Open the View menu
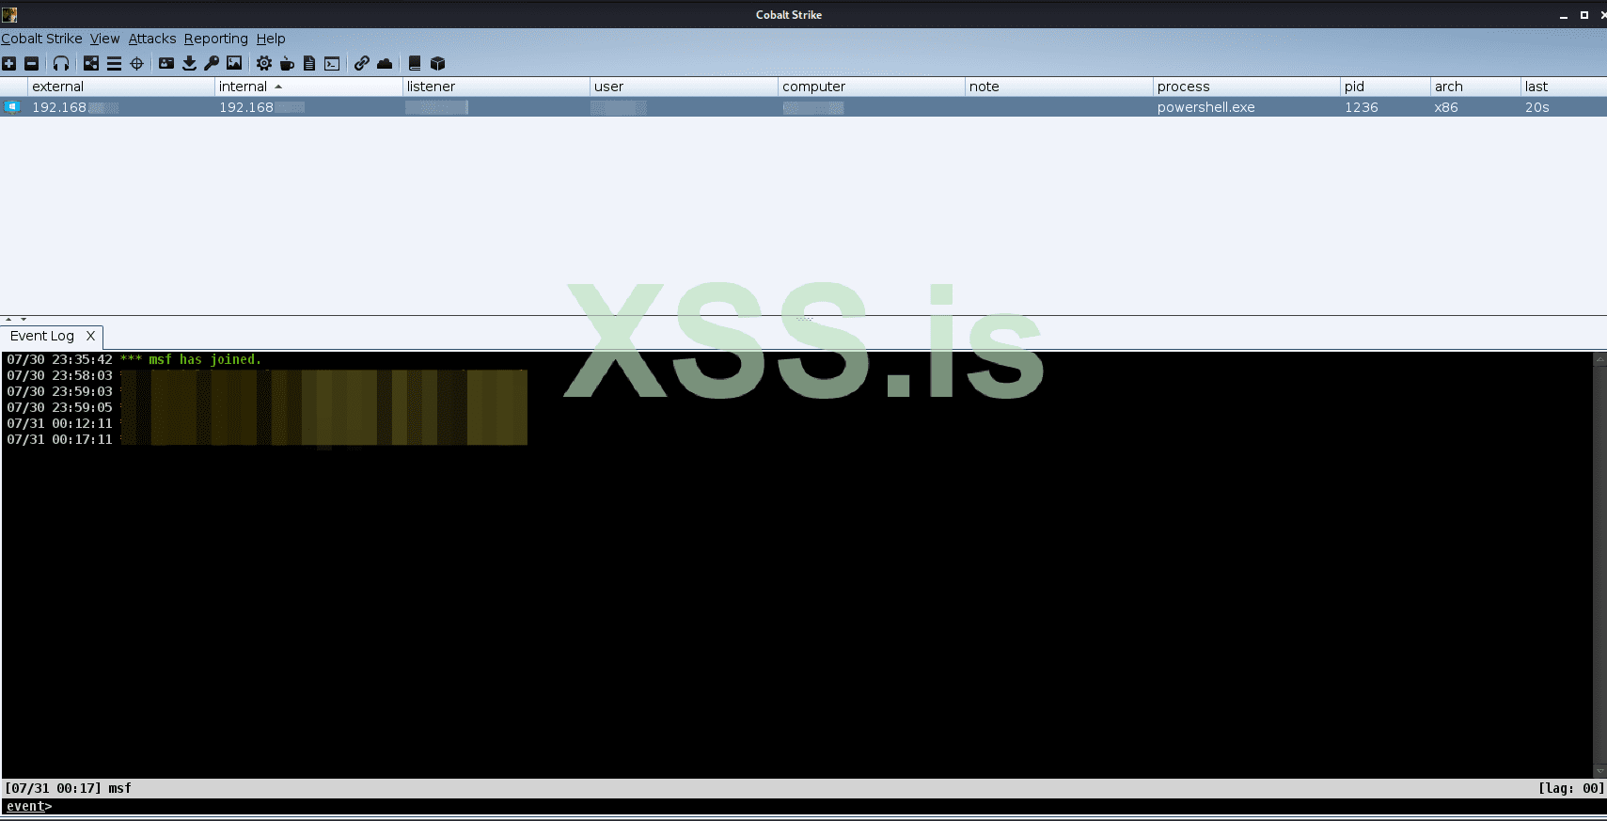The width and height of the screenshot is (1607, 821). coord(104,39)
